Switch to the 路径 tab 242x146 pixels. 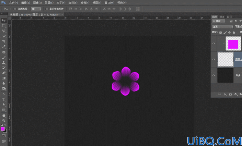[x=229, y=17]
